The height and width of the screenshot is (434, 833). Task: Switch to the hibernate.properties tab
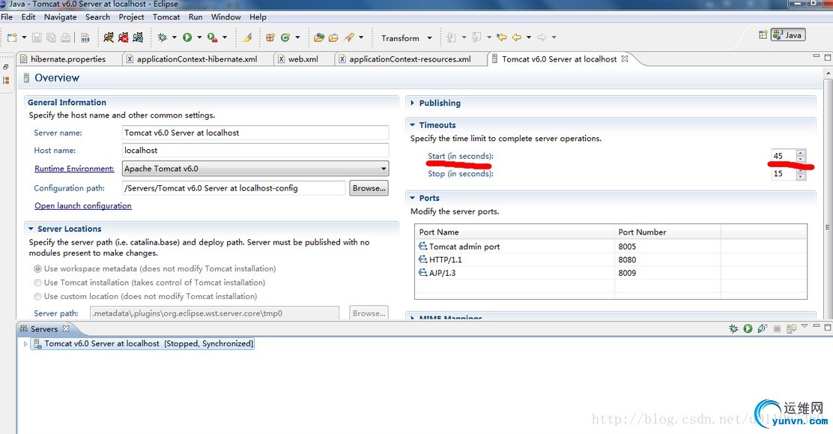pos(68,59)
